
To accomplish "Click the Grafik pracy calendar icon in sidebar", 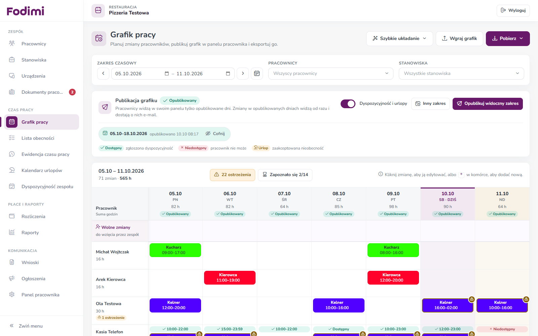I will 12,122.
